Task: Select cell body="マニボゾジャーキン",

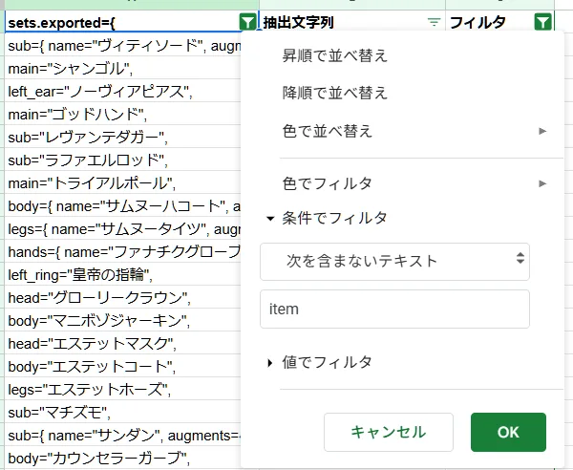Action: tap(122, 321)
